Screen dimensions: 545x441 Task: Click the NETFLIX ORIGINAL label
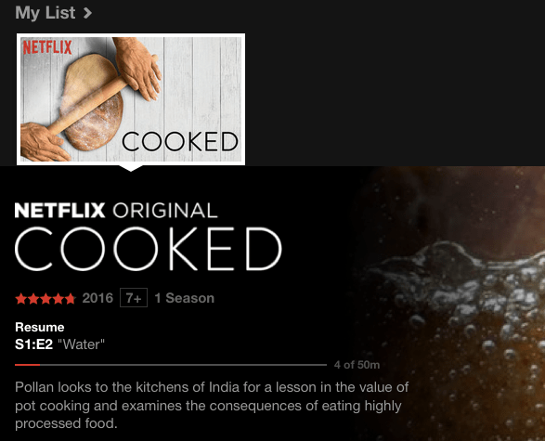(x=116, y=211)
